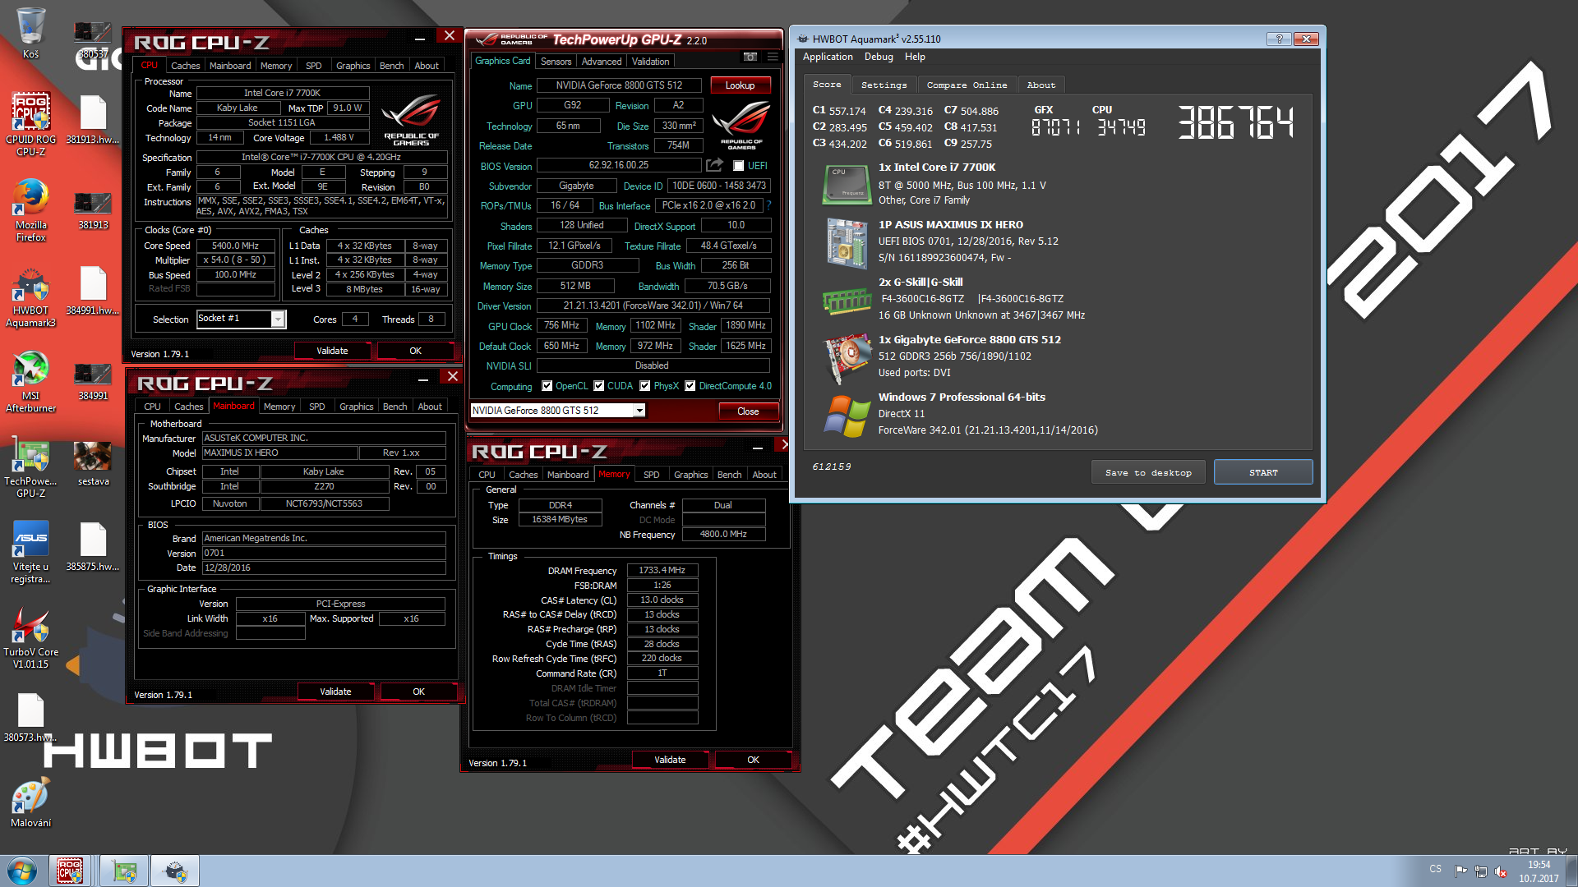Open the Application menu in Aquamark3
The height and width of the screenshot is (887, 1578).
pos(828,57)
